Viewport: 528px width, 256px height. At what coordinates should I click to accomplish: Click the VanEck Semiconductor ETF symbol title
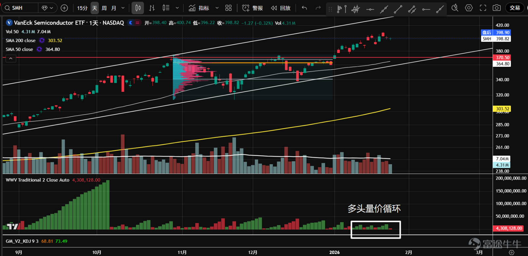[x=69, y=23]
